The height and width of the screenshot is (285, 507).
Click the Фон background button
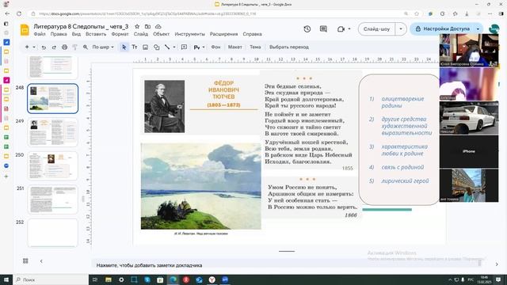tap(215, 47)
